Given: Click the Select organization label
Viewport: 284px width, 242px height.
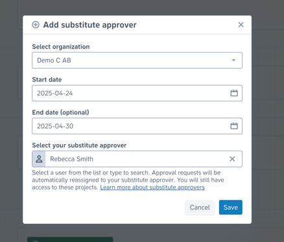Looking at the screenshot, I should (61, 47).
